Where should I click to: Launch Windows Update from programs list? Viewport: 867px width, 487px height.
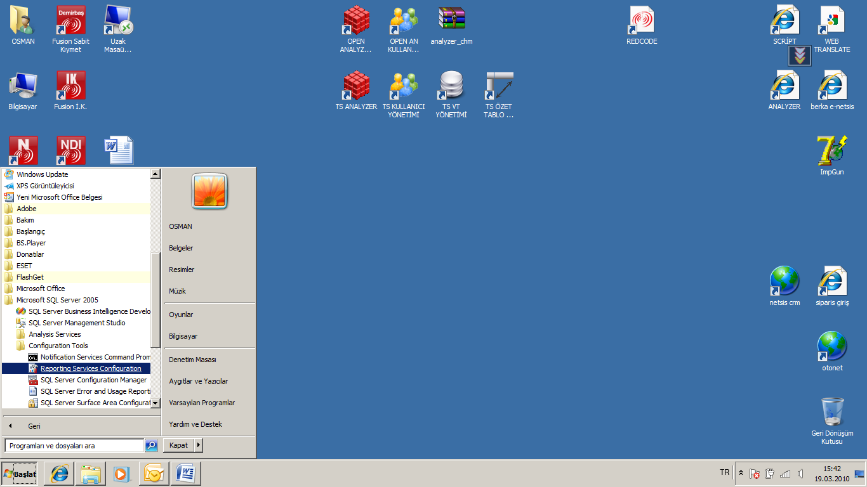click(x=76, y=174)
